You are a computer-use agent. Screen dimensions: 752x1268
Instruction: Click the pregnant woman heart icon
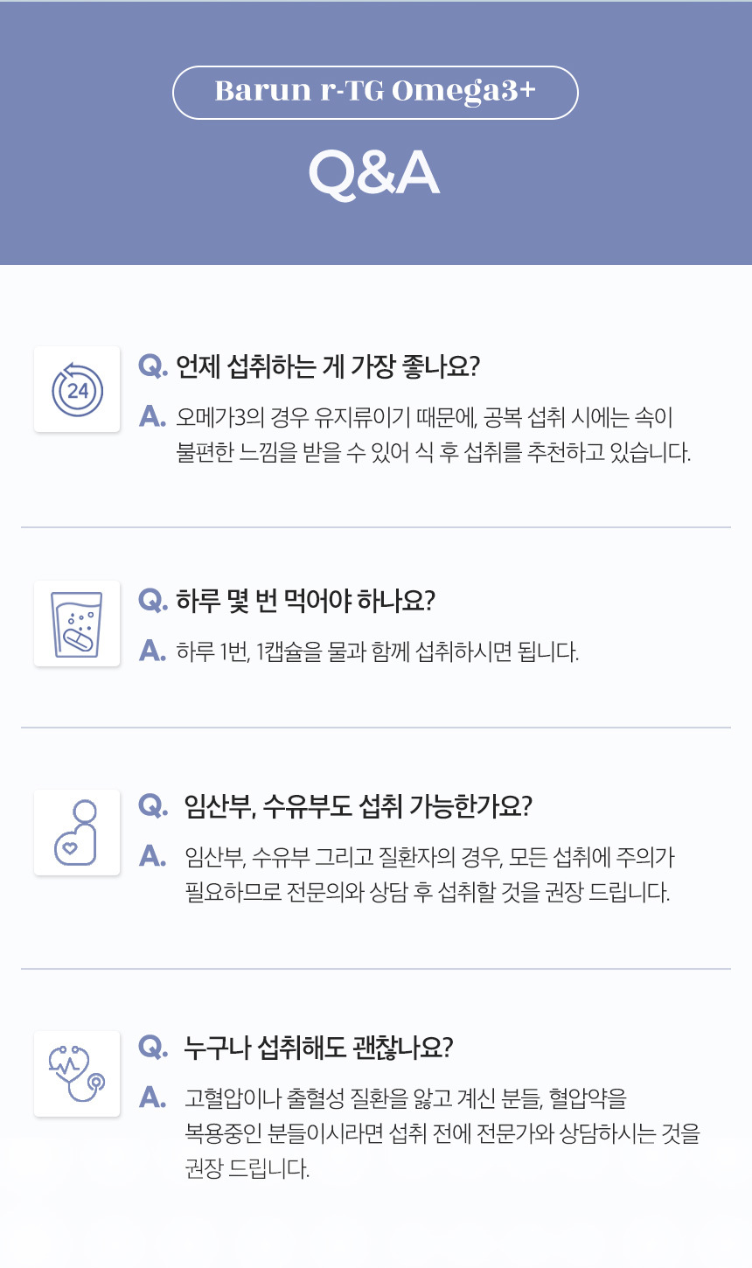[x=77, y=832]
